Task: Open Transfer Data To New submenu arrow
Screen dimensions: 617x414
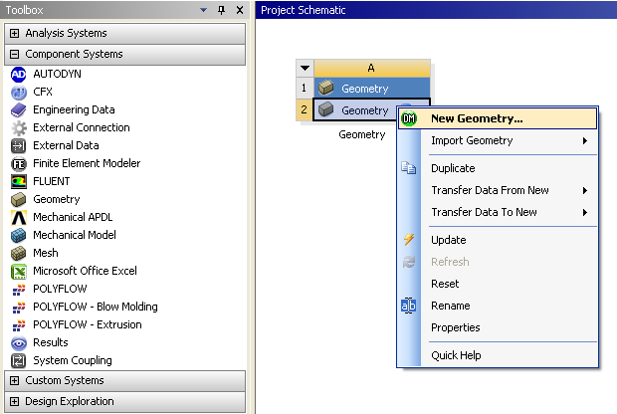Action: [x=585, y=213]
